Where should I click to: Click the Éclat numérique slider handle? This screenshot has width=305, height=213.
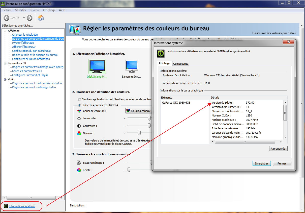click(x=151, y=162)
